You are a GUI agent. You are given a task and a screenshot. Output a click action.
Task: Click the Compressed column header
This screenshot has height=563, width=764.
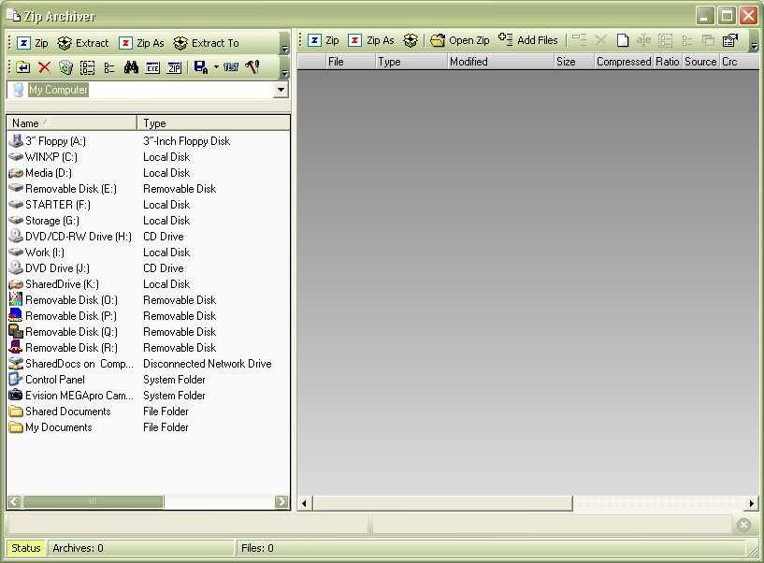624,62
